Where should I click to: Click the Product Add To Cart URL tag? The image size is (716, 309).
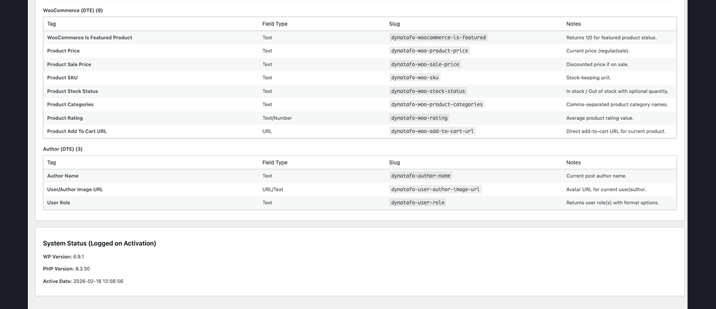tap(77, 131)
